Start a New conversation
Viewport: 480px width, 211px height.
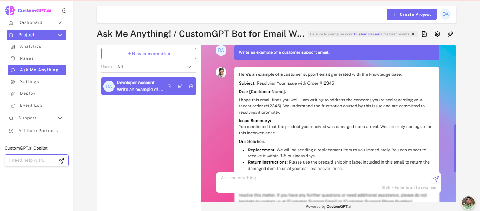(x=148, y=53)
